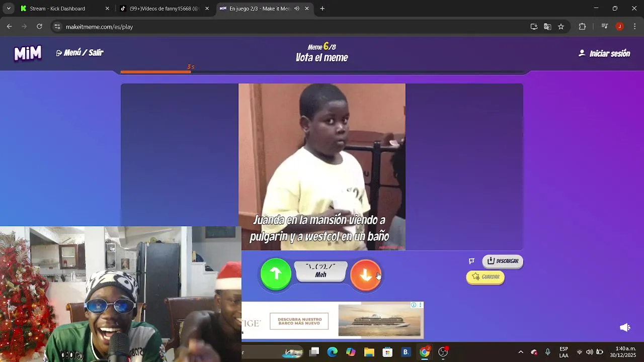This screenshot has width=644, height=362.
Task: Open Menú / Salir
Action: pyautogui.click(x=80, y=53)
